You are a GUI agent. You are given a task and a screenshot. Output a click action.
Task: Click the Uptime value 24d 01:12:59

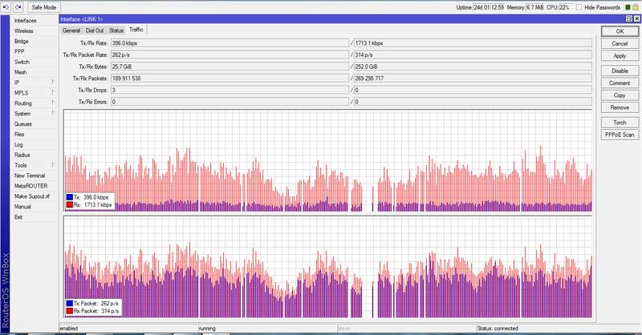[x=489, y=7]
